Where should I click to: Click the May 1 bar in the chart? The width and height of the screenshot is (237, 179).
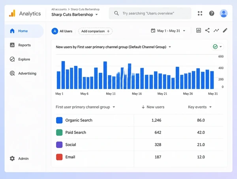58,80
